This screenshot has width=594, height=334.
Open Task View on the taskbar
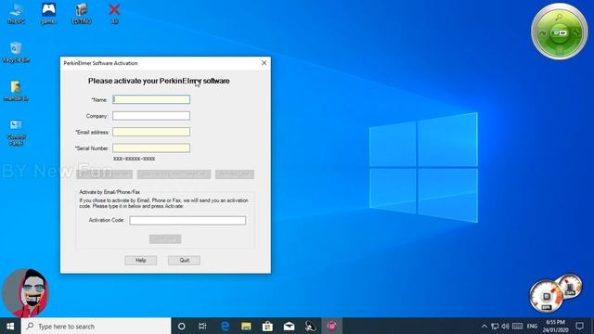[202, 326]
